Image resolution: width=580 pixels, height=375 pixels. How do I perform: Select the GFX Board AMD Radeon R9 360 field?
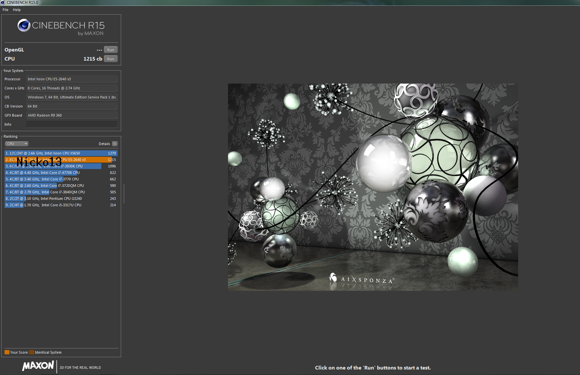pyautogui.click(x=72, y=115)
